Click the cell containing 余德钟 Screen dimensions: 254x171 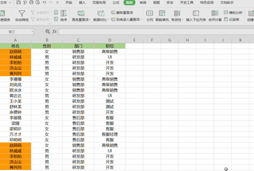15,112
